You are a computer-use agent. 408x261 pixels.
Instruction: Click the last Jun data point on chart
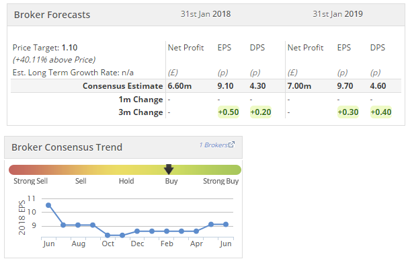click(226, 224)
